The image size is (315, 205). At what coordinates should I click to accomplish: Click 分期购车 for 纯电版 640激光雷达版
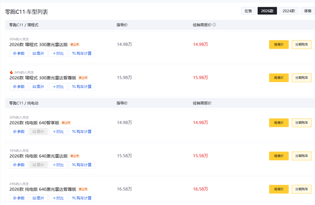tap(302, 156)
